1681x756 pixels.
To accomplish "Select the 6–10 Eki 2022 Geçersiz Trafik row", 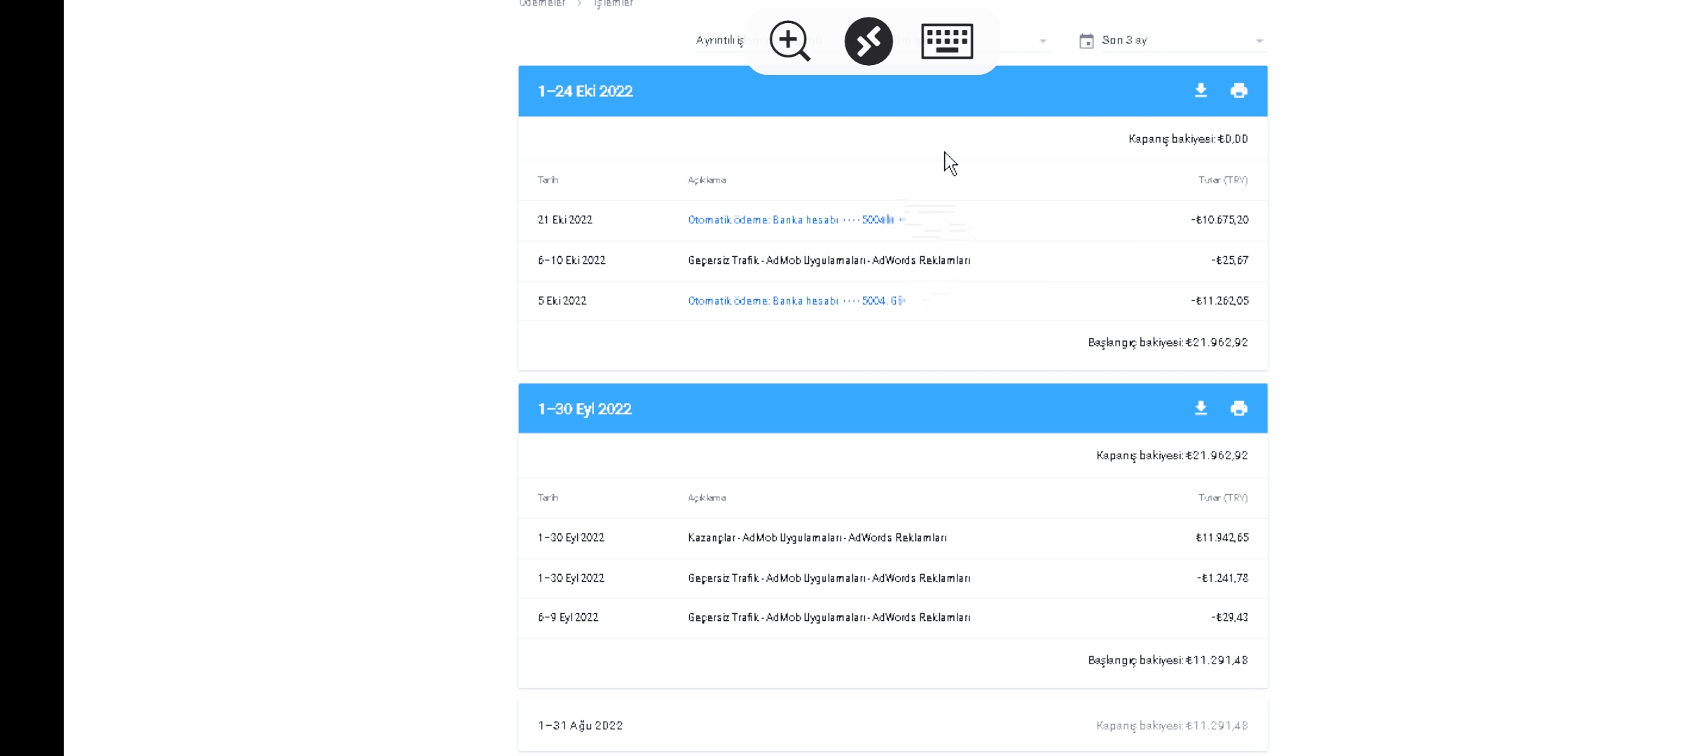I will click(x=892, y=260).
